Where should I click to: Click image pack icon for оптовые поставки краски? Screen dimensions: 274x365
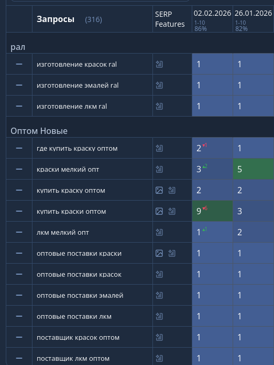(159, 253)
